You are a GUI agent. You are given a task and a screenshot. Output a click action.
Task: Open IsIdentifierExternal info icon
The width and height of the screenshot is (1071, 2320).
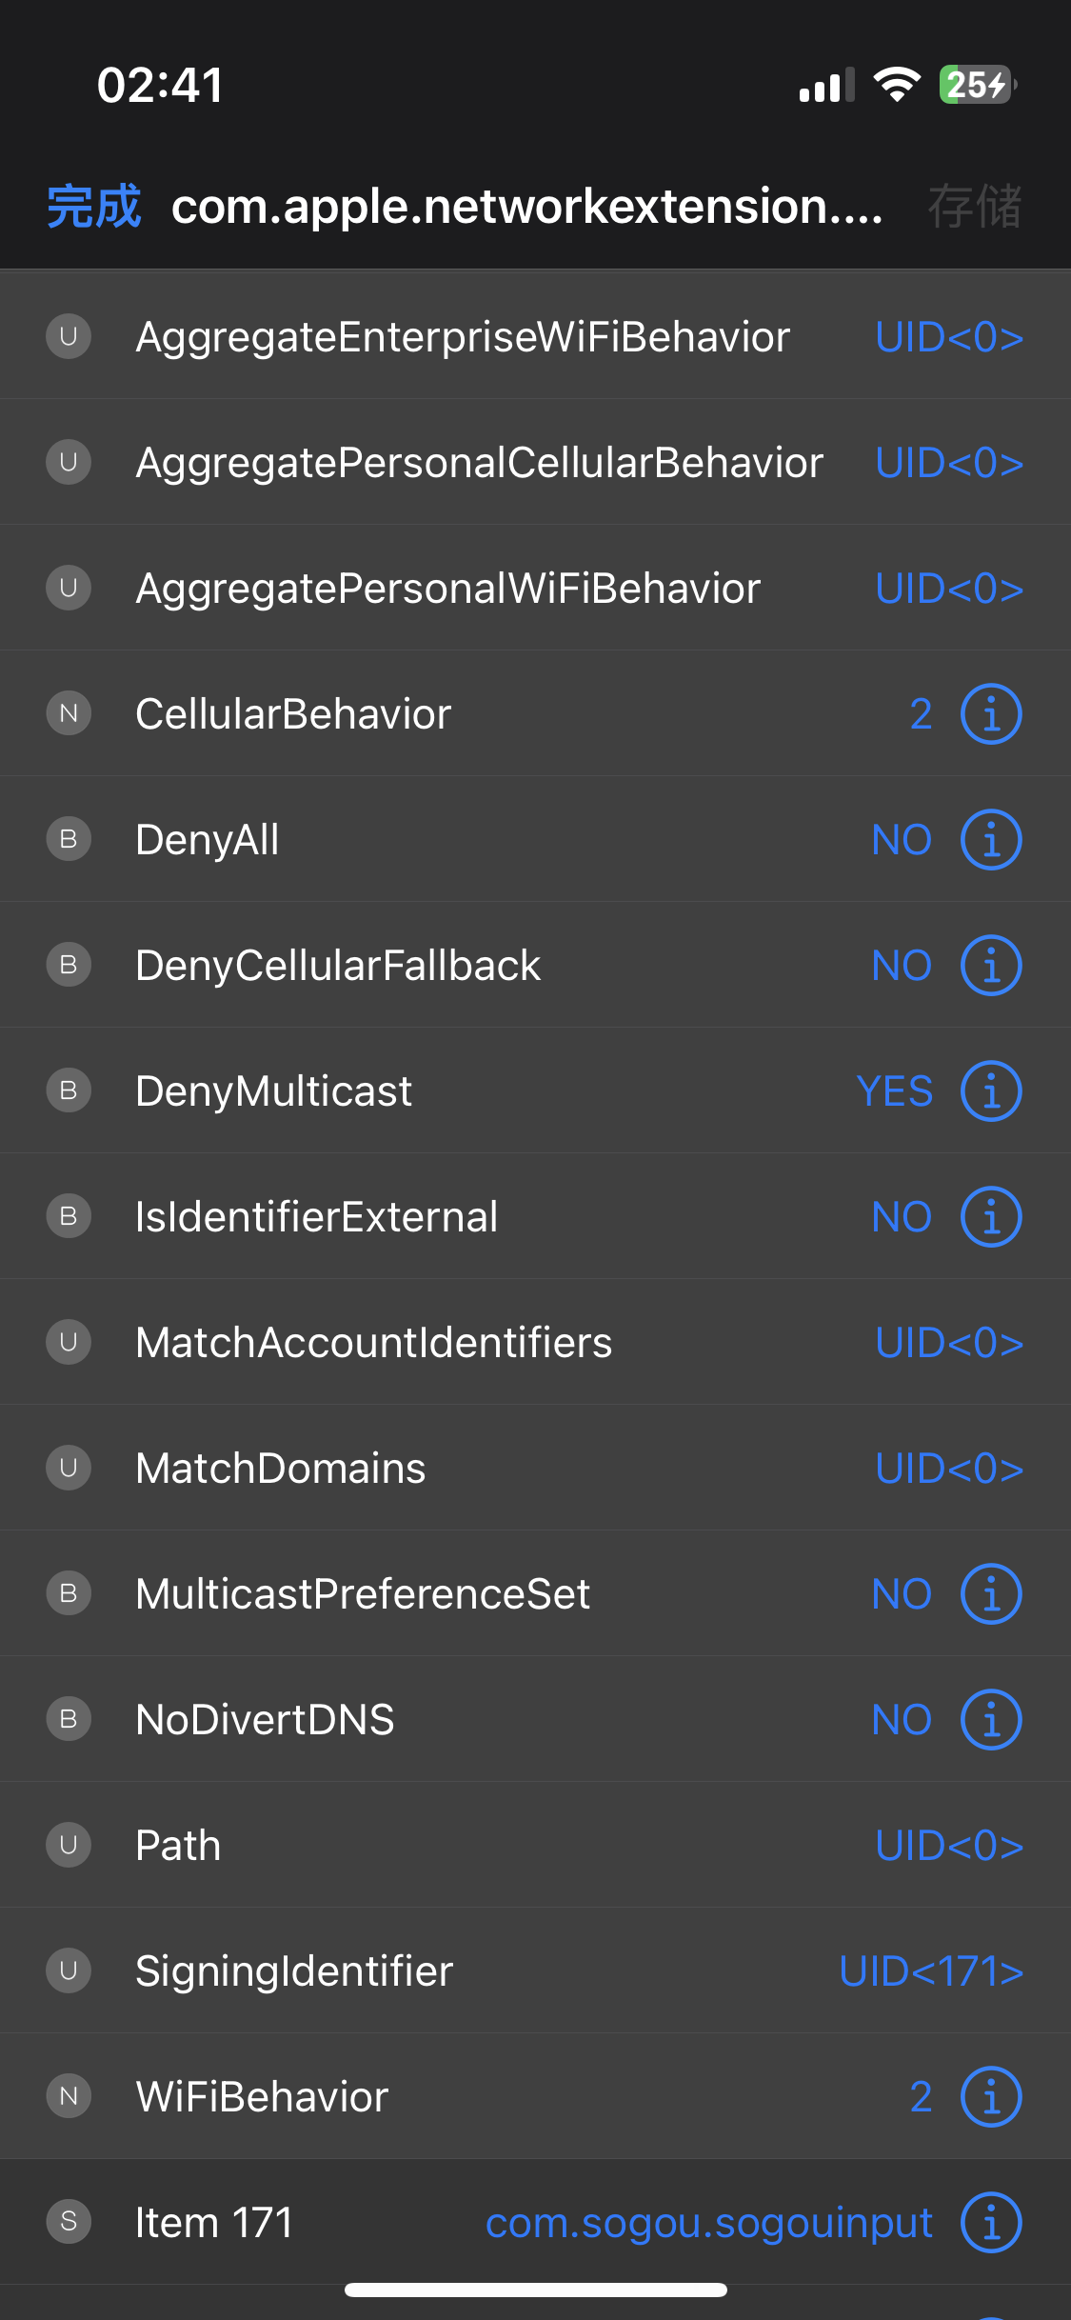click(x=990, y=1217)
